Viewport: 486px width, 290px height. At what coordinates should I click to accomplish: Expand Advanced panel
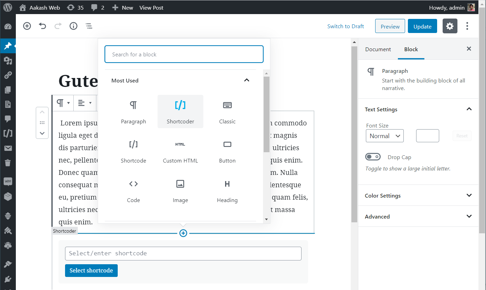[418, 216]
